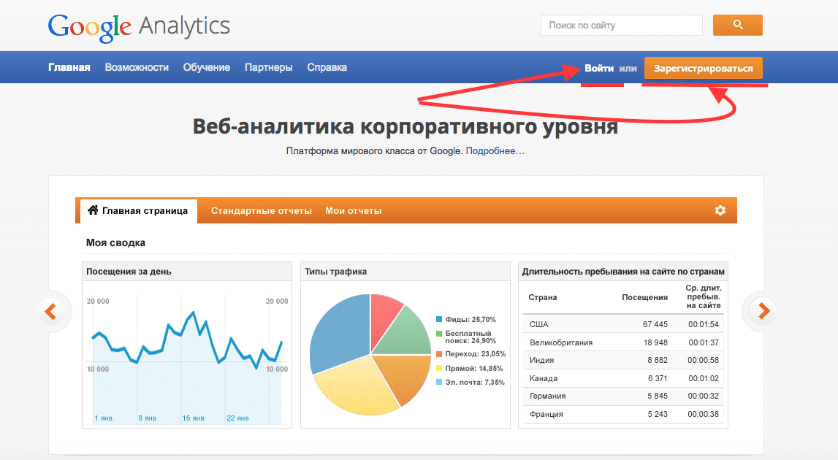Go to Обучение section
This screenshot has height=460, width=838.
[x=207, y=67]
